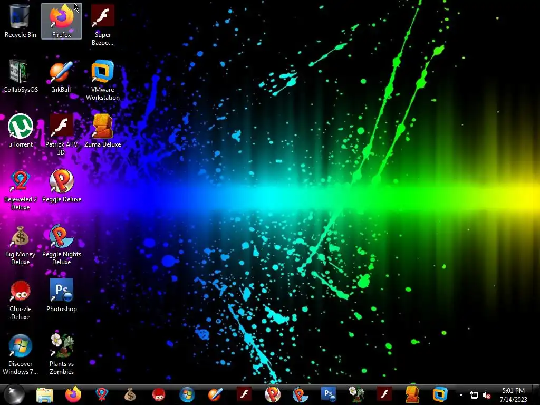
Task: Select the VMware Workstation desktop shortcut
Action: coord(103,80)
